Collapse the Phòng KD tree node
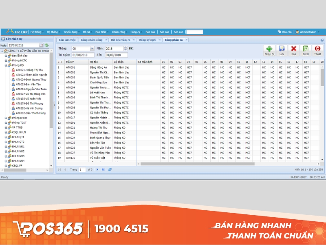326x245 pixels. click(x=6, y=65)
